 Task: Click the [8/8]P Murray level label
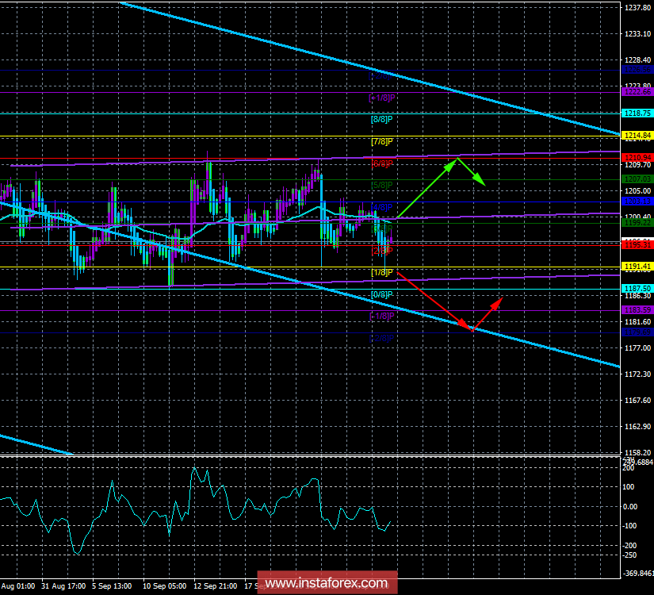(382, 119)
